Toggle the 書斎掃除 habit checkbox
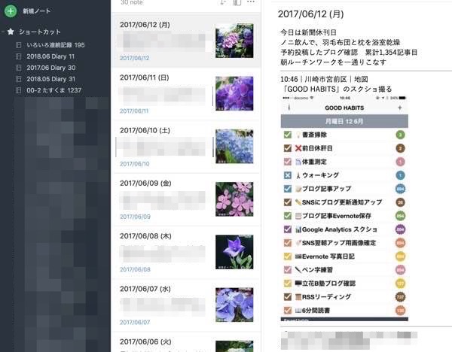This screenshot has width=452, height=352. tap(287, 135)
